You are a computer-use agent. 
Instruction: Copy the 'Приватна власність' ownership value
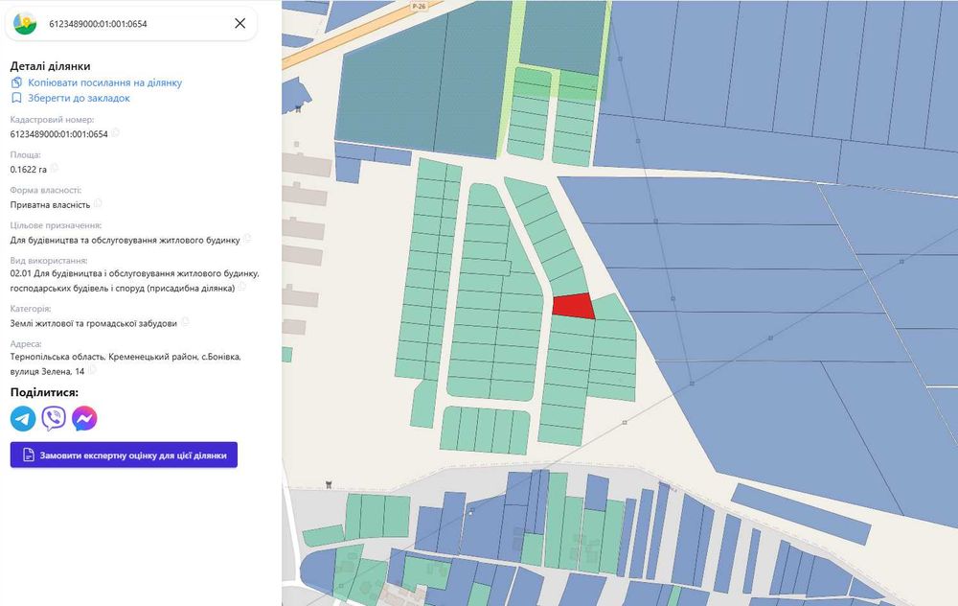(98, 203)
